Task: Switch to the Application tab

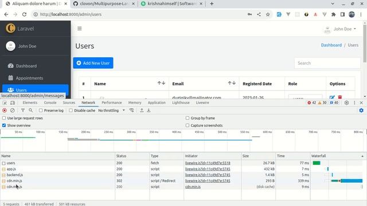Action: [157, 103]
